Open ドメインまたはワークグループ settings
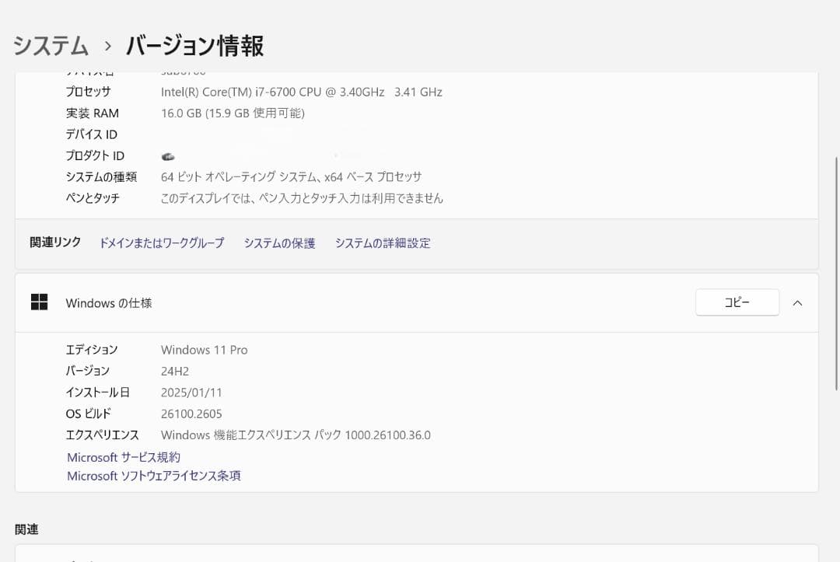Viewport: 840px width, 562px height. [x=161, y=243]
